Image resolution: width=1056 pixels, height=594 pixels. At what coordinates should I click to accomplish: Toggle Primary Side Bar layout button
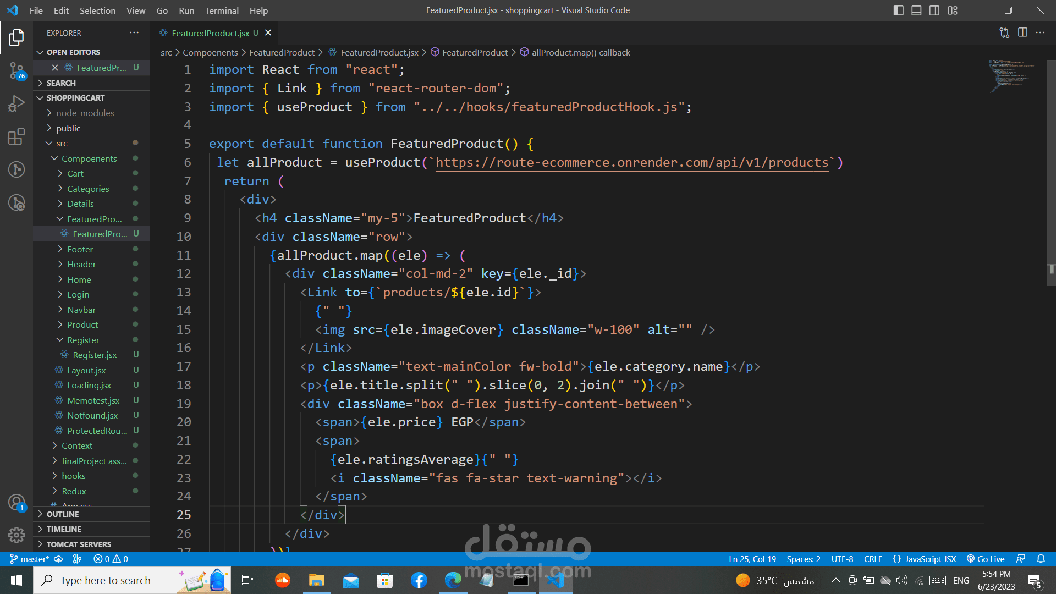click(x=899, y=10)
